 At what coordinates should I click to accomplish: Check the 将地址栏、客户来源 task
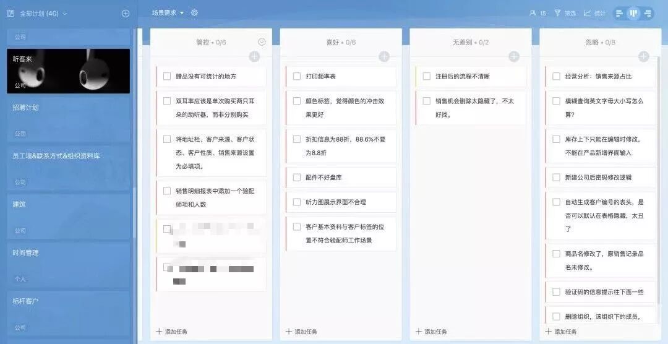[x=167, y=139]
